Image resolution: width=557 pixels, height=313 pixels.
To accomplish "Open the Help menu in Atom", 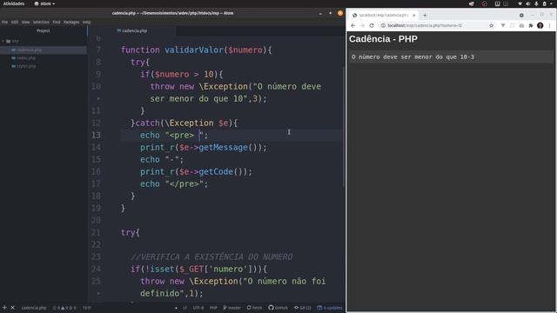I will coord(86,22).
